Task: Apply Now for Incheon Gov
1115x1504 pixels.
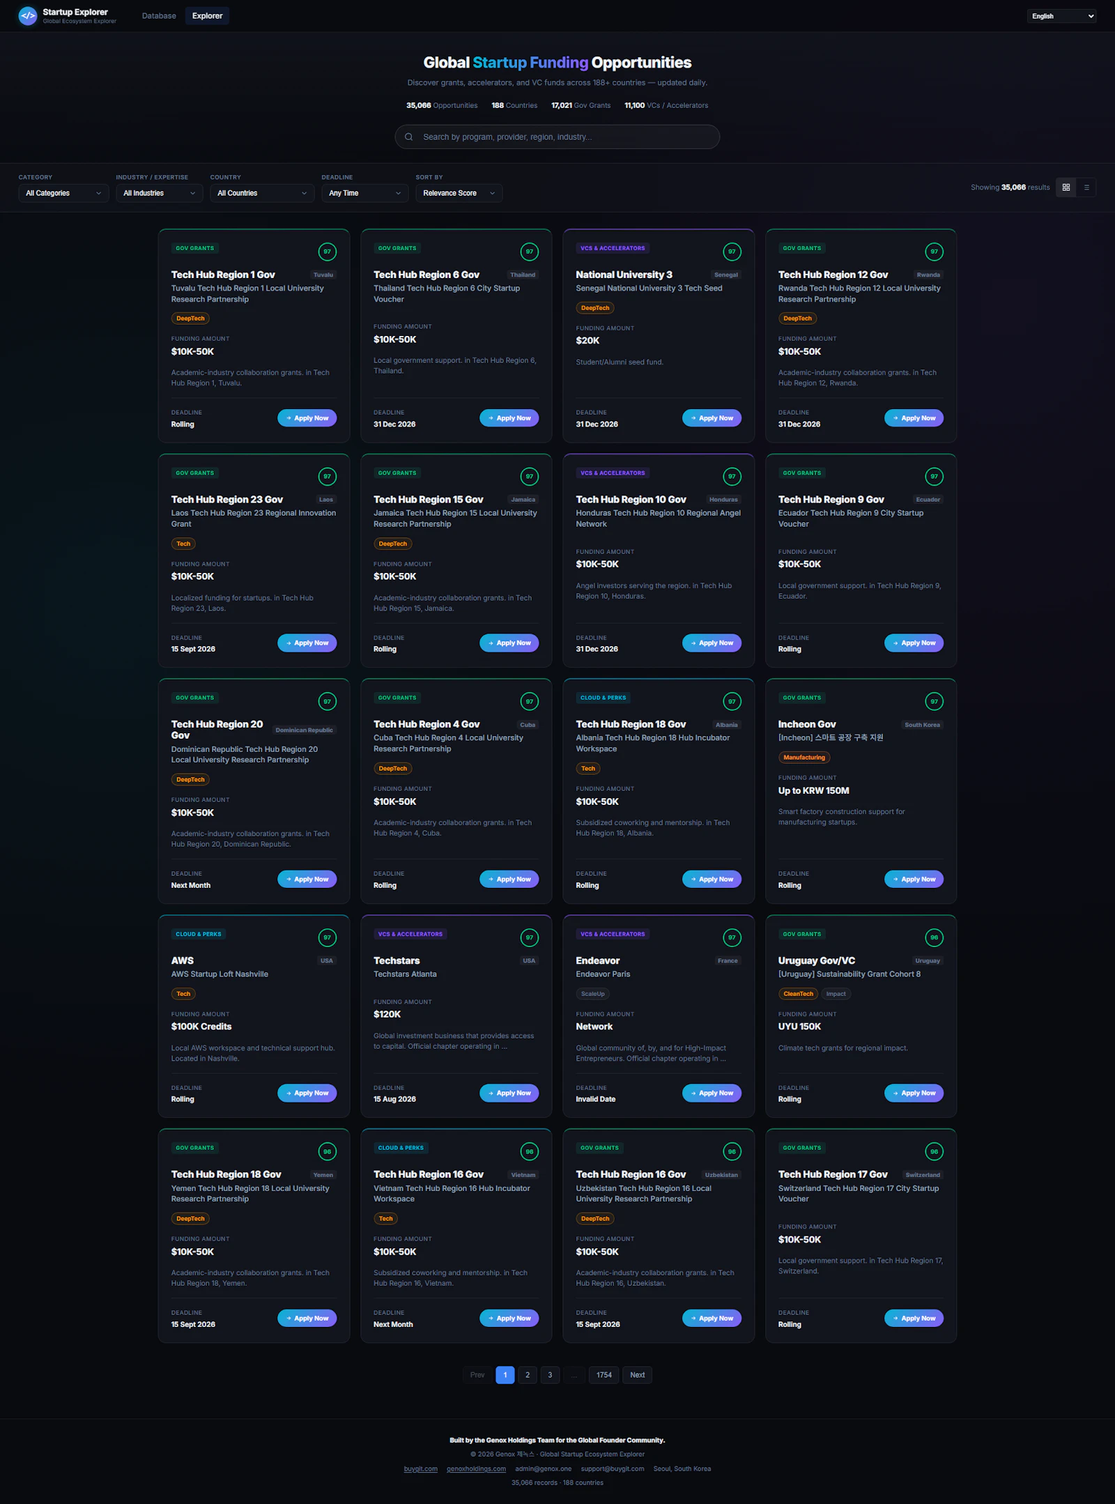Action: coord(914,879)
